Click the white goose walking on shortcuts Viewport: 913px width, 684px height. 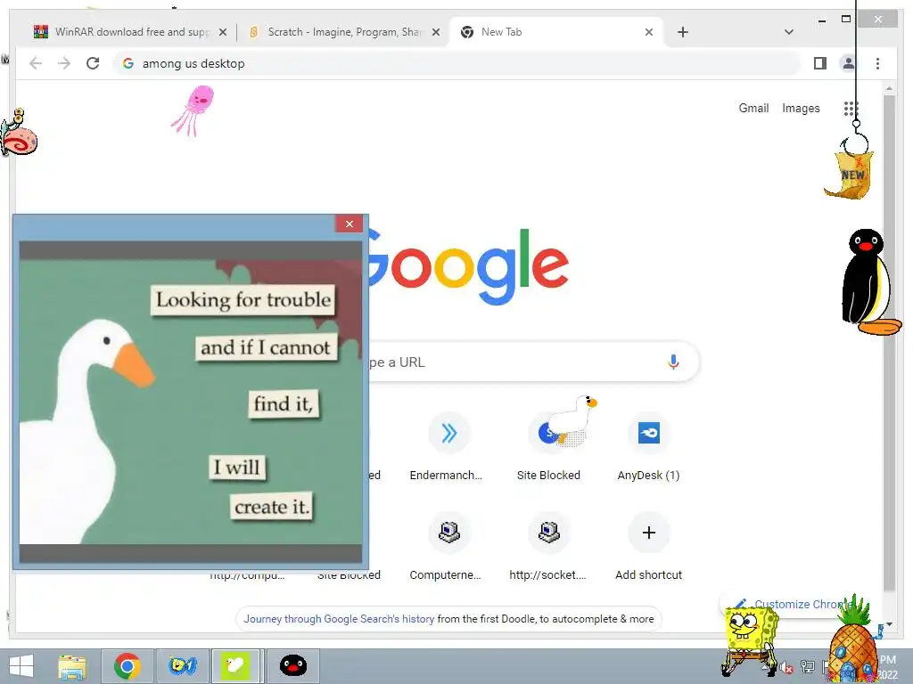[x=572, y=419]
